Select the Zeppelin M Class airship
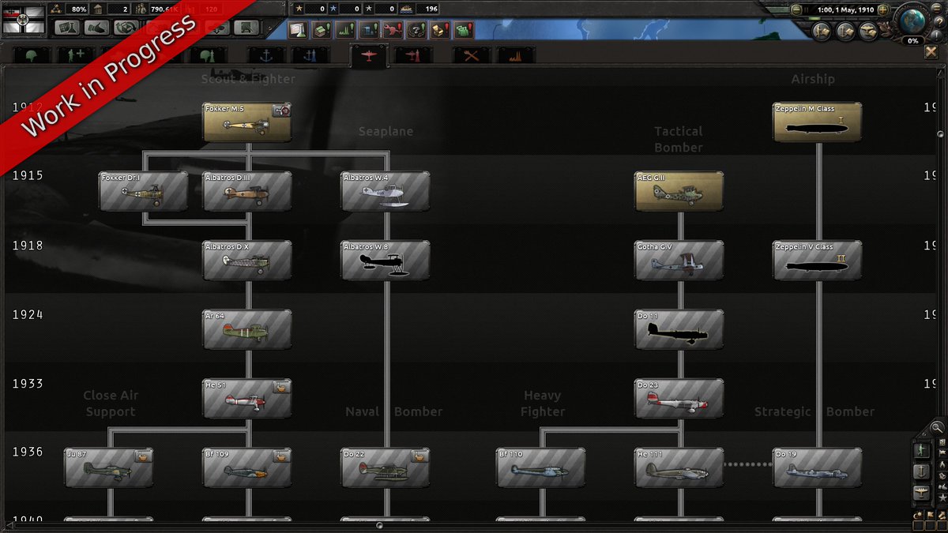The height and width of the screenshot is (533, 948). tap(818, 122)
